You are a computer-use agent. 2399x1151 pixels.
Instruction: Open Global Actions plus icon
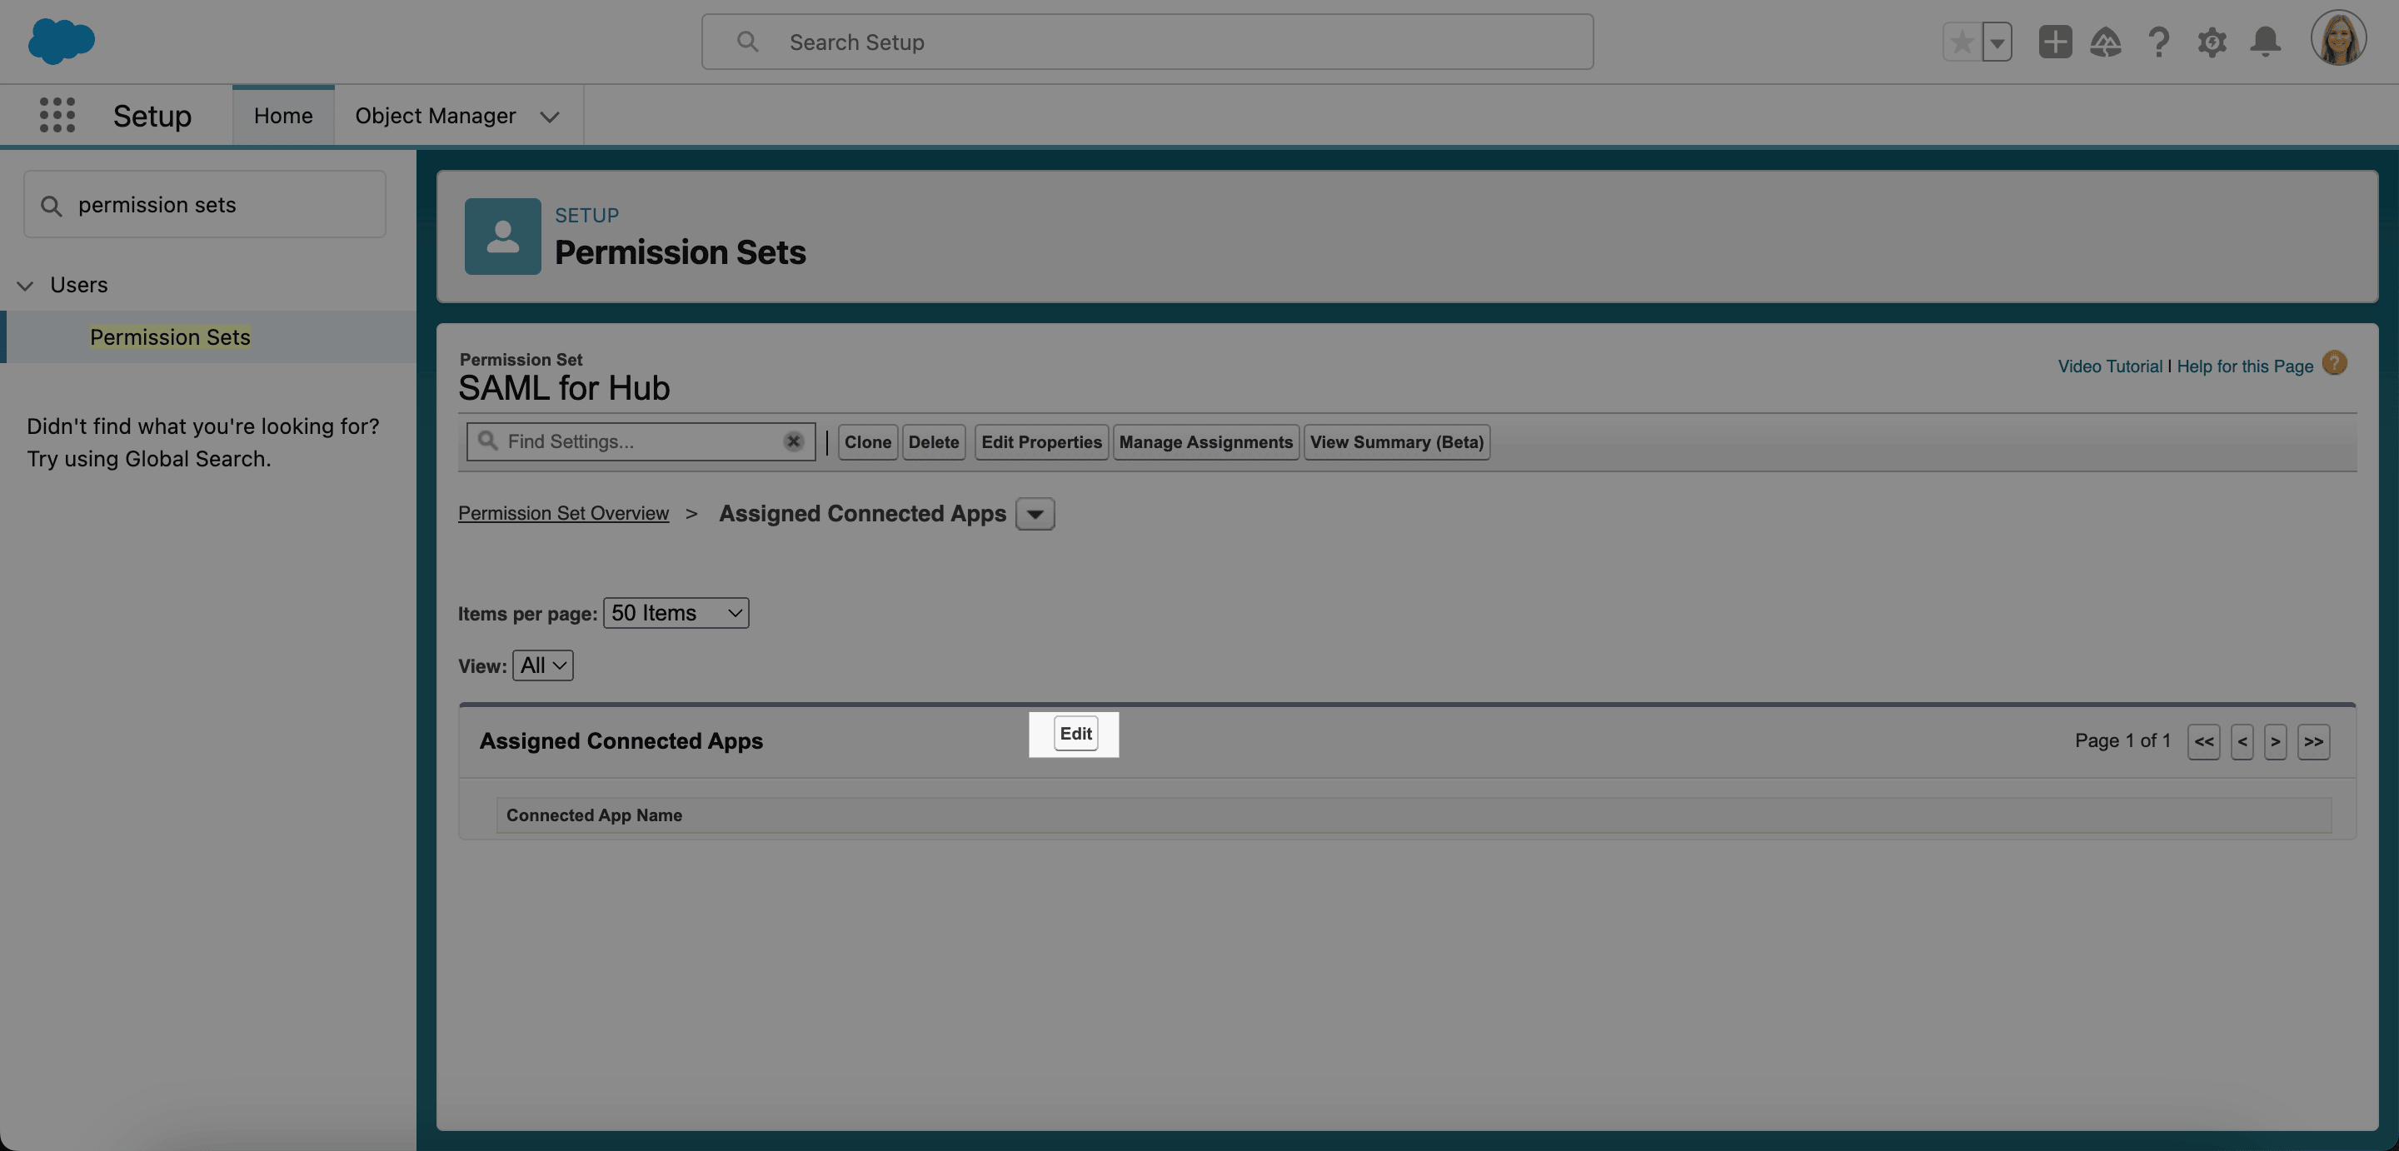point(2054,42)
